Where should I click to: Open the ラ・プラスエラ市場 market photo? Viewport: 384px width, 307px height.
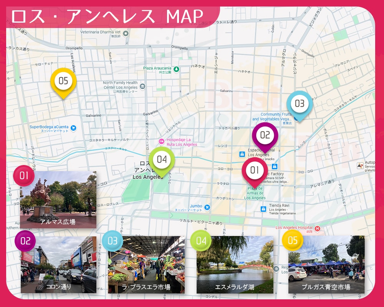pyautogui.click(x=146, y=265)
